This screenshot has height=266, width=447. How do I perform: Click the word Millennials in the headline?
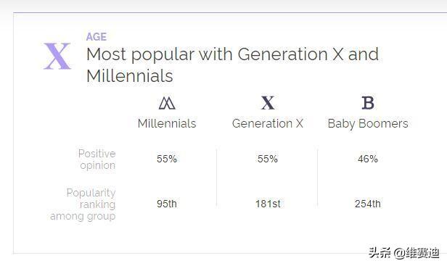130,76
